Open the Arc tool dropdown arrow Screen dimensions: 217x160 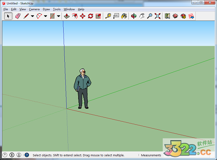[x=46, y=16]
